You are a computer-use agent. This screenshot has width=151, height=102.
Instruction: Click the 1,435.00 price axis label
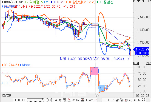[x=143, y=42]
